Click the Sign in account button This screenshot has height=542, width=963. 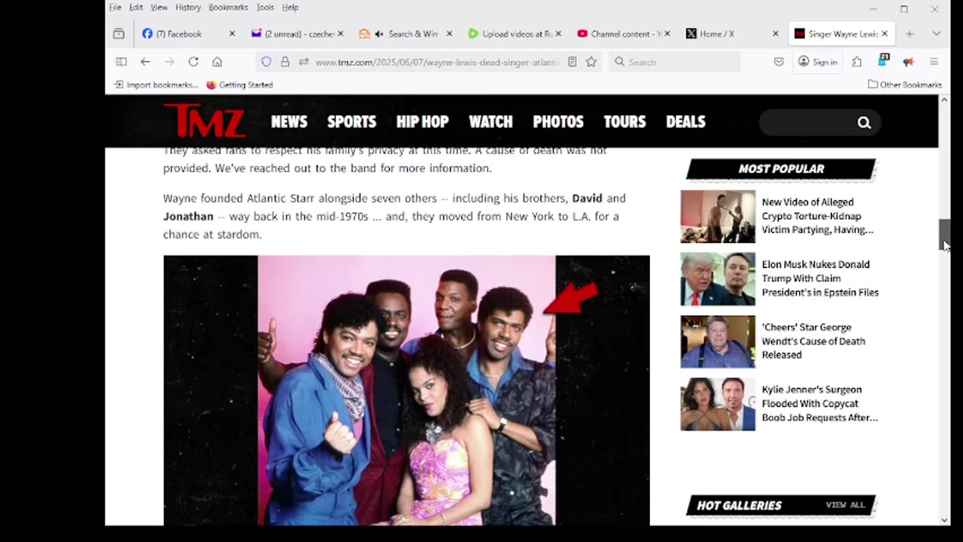point(818,62)
